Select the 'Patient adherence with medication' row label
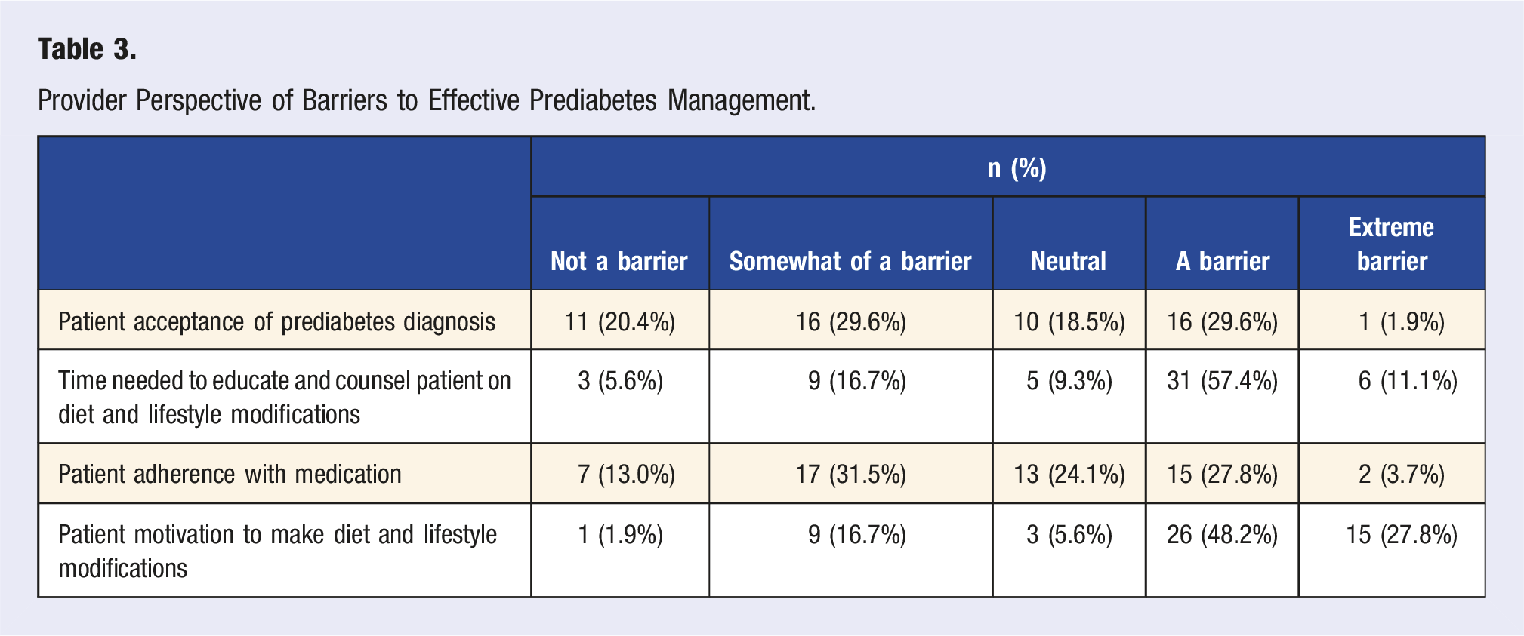Screen dimensions: 1524x636 pyautogui.click(x=230, y=474)
